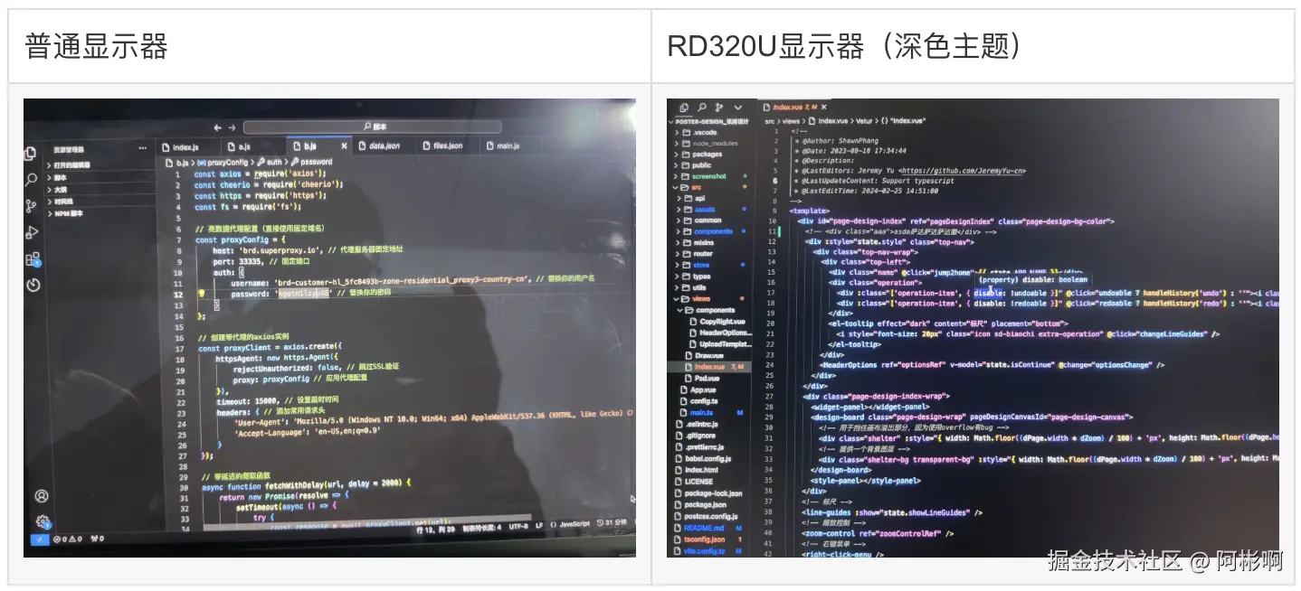The image size is (1301, 591).
Task: Open Source Control icon in RD320U monitor
Action: [719, 107]
